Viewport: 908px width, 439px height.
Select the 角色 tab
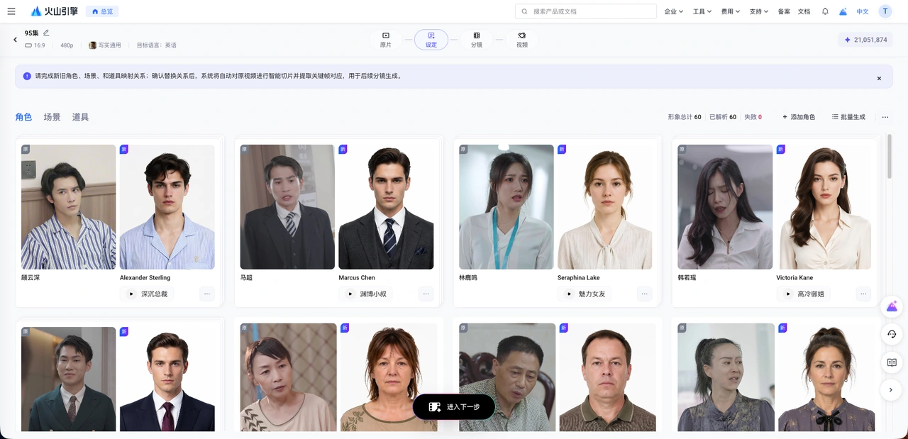tap(23, 117)
